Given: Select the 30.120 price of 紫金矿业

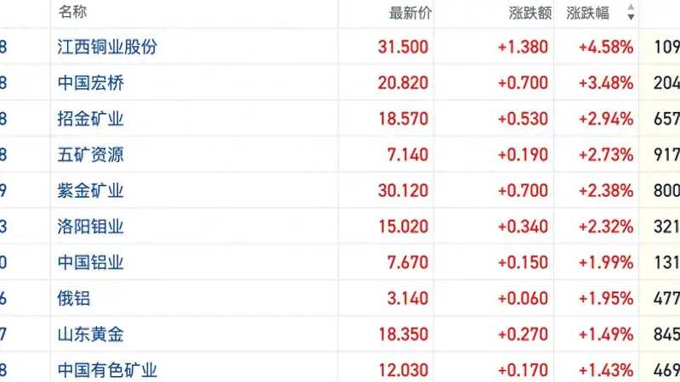Looking at the screenshot, I should click(403, 190).
